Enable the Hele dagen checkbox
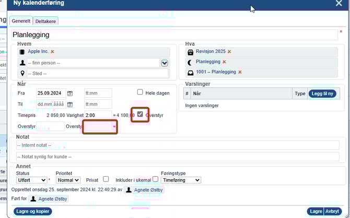 [140, 92]
